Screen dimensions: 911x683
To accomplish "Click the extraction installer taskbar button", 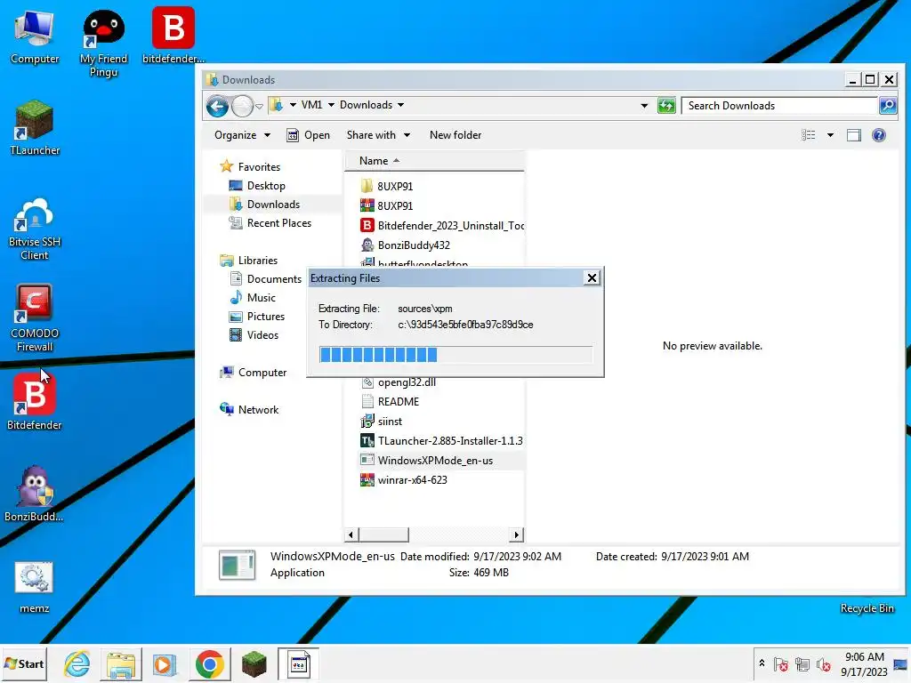I will 298,663.
